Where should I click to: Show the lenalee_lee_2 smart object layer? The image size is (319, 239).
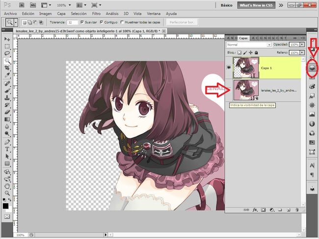click(229, 90)
